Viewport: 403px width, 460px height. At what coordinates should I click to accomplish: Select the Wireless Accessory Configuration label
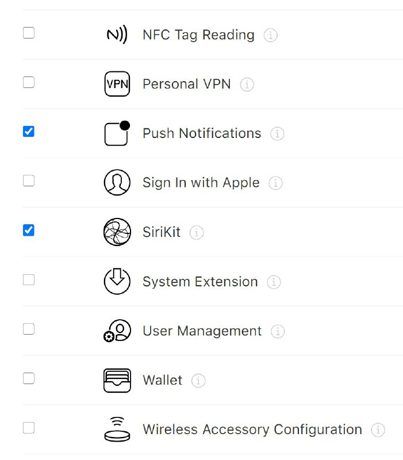click(x=252, y=430)
